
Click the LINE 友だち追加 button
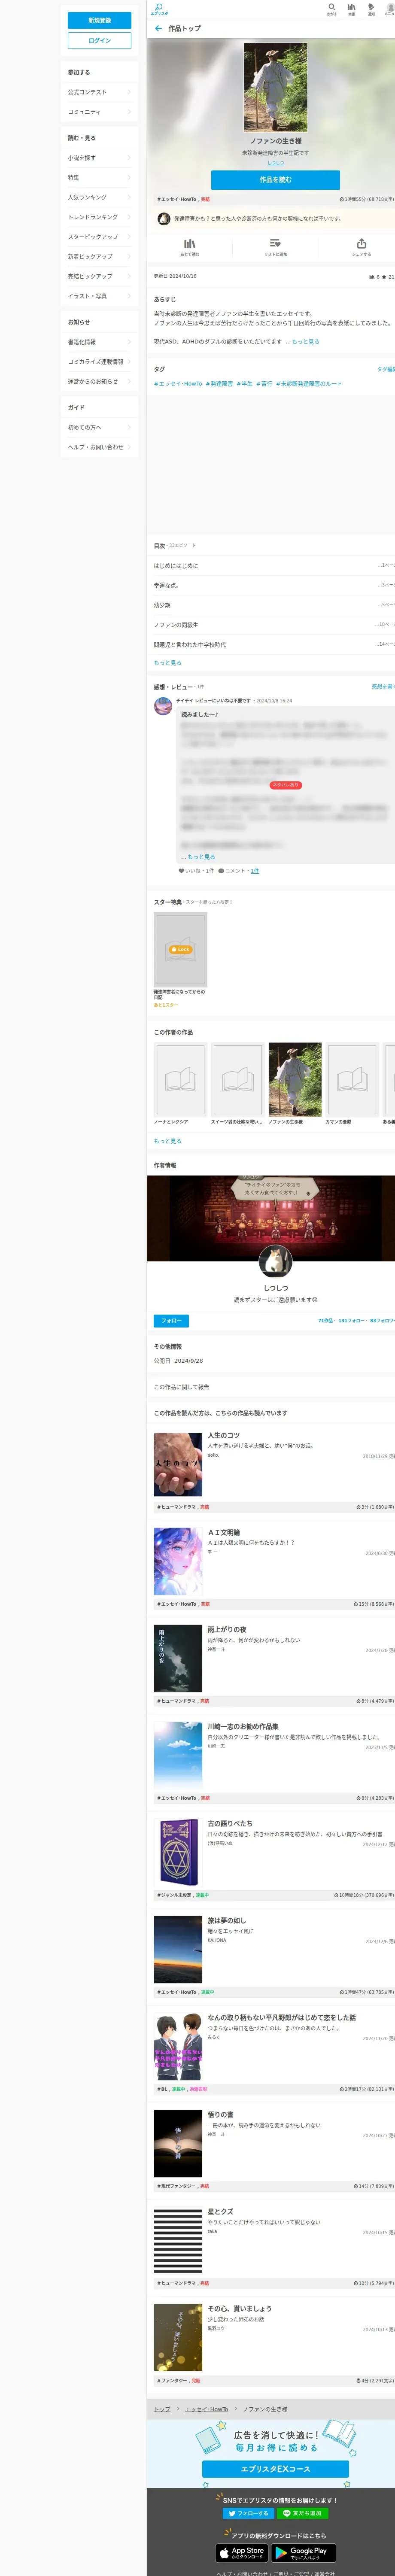click(302, 2513)
